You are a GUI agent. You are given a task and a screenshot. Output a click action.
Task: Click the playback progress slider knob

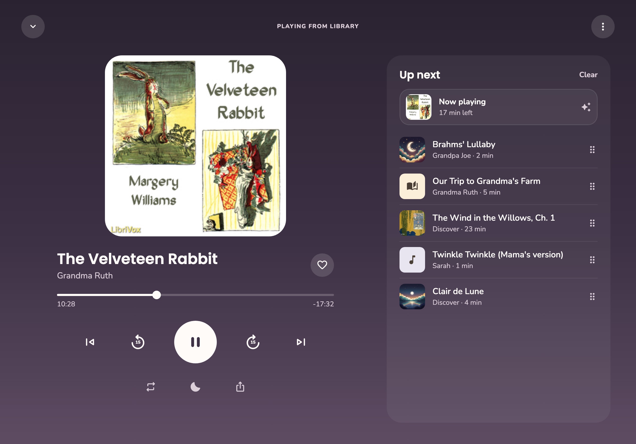(157, 295)
